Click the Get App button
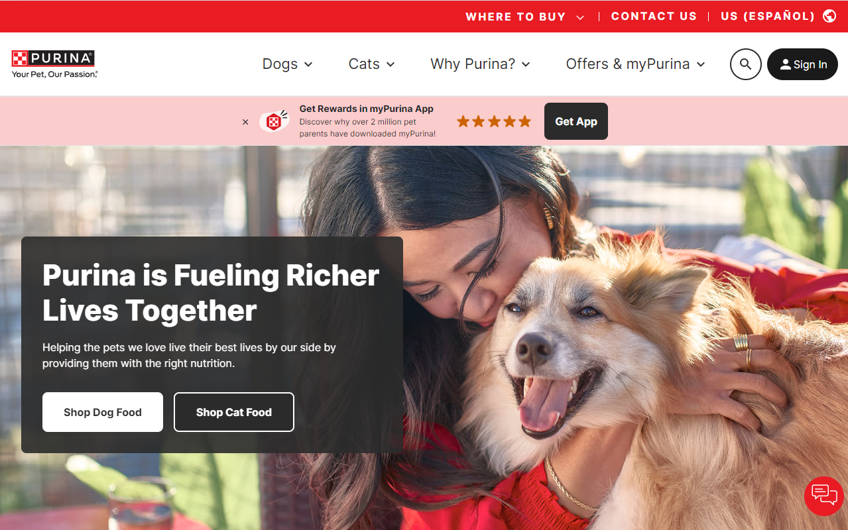This screenshot has width=848, height=530. click(x=576, y=121)
